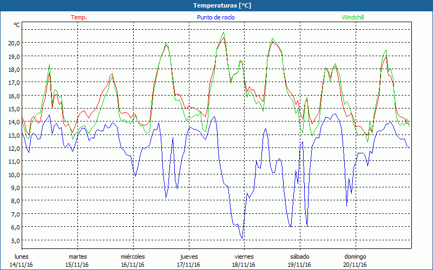Select the 12,0 value on the temperature axis

[x=14, y=148]
